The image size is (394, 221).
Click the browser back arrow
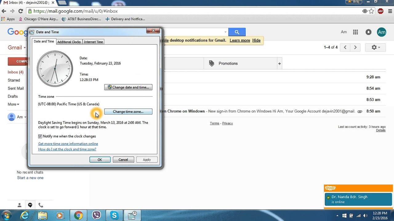[x=4, y=11]
